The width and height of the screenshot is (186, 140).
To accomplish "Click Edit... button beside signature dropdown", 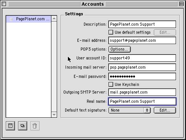I will point(165,110).
